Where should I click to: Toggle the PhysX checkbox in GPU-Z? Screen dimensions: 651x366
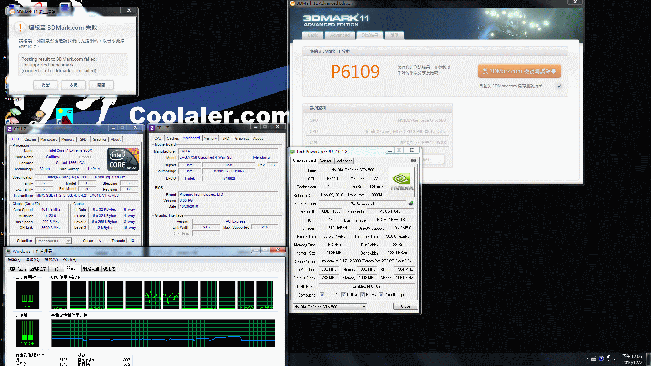point(363,295)
